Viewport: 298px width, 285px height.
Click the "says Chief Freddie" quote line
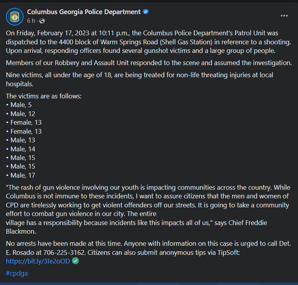pyautogui.click(x=137, y=223)
